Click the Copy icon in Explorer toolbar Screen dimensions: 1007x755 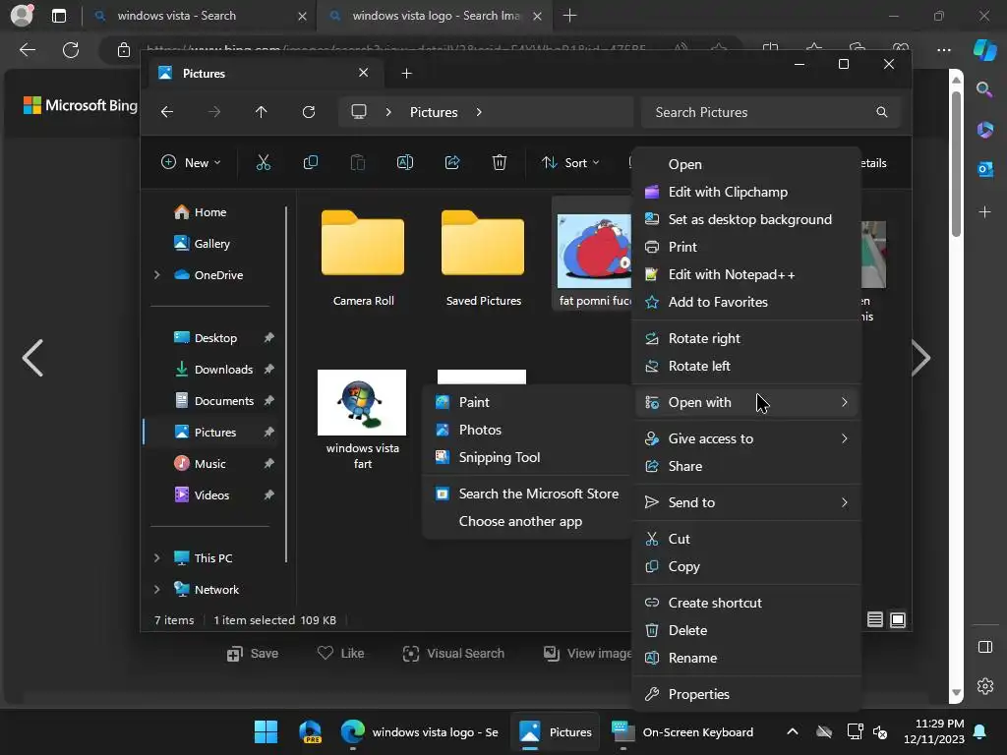(x=310, y=163)
